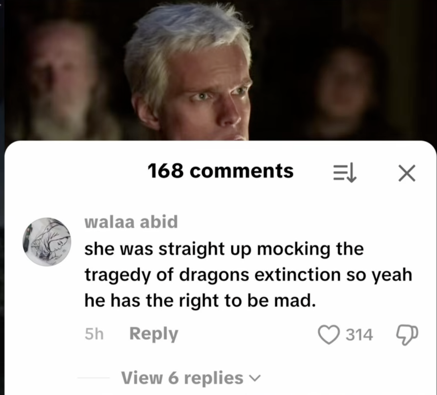Image resolution: width=437 pixels, height=395 pixels.
Task: Open the comment sort options icon
Action: [x=345, y=173]
